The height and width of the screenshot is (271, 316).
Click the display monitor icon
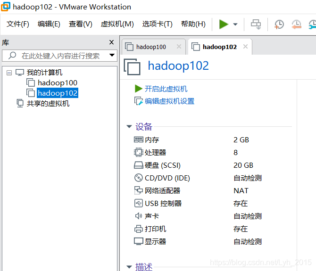tap(139, 241)
